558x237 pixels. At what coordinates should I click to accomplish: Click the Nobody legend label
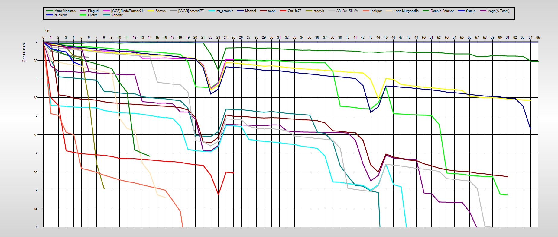coord(117,15)
